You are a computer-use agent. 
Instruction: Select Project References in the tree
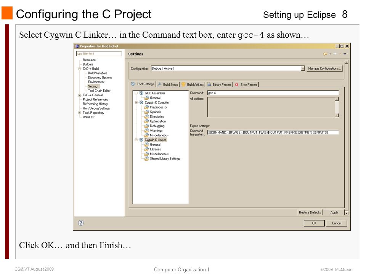pyautogui.click(x=95, y=99)
